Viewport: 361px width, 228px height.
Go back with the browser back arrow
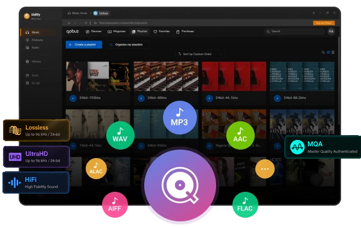point(75,23)
